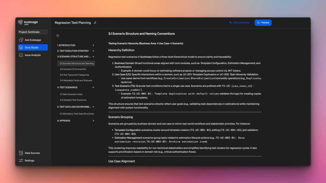Collapse the 4. TEST SCENARIOS section
Screen dimensions: 326x183
[93, 87]
